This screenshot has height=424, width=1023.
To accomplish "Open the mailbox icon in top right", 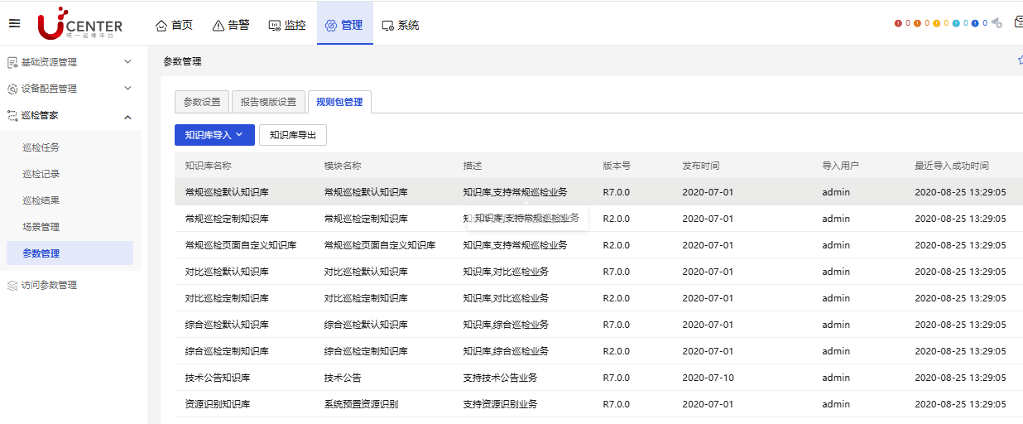I will click(x=1018, y=22).
